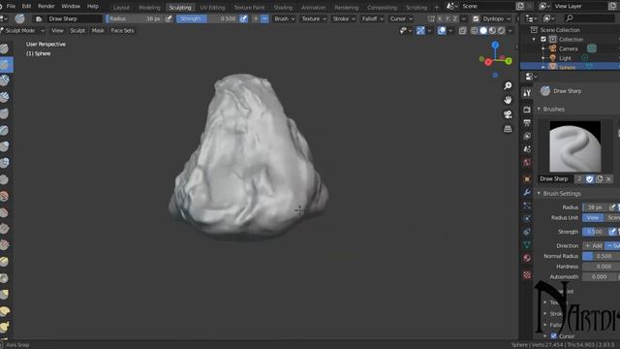Click the viewport pan hand gizmo

pos(508,100)
